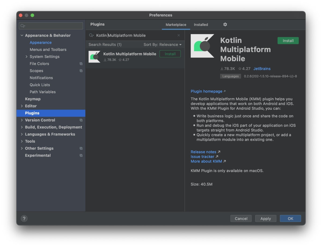Image resolution: width=322 pixels, height=247 pixels.
Task: Click the project-level icon beside Other Settings
Action: 81,148
